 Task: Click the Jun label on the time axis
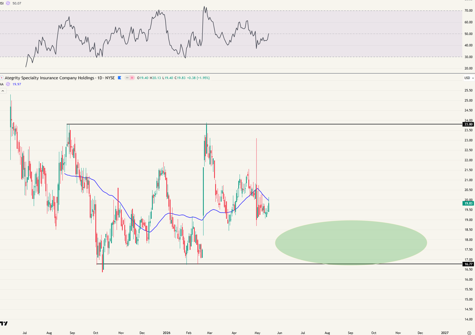(x=280, y=333)
